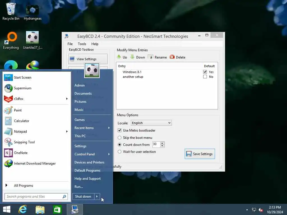Show hidden tray icons arrow
This screenshot has width=287, height=215.
[x=247, y=210]
